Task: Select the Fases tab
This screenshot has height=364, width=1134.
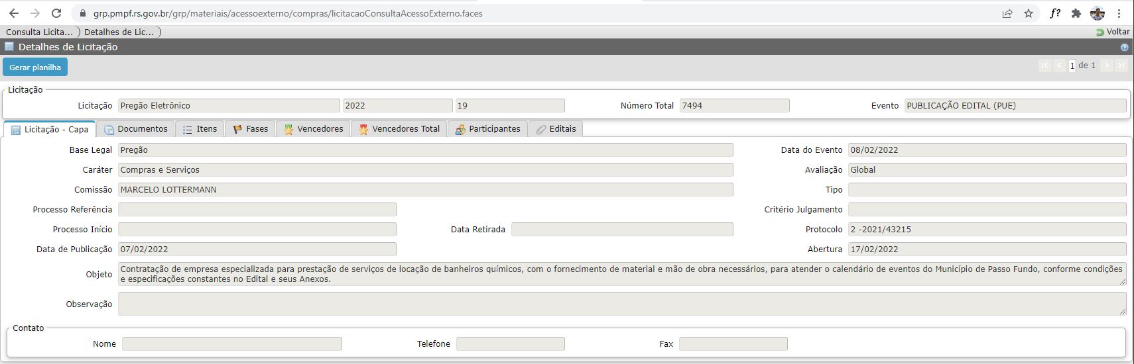Action: tap(251, 129)
